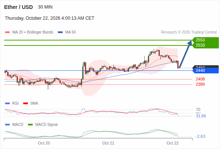Click the MACD value -2.63
Viewport: 220px width, 149px height.
click(x=200, y=136)
